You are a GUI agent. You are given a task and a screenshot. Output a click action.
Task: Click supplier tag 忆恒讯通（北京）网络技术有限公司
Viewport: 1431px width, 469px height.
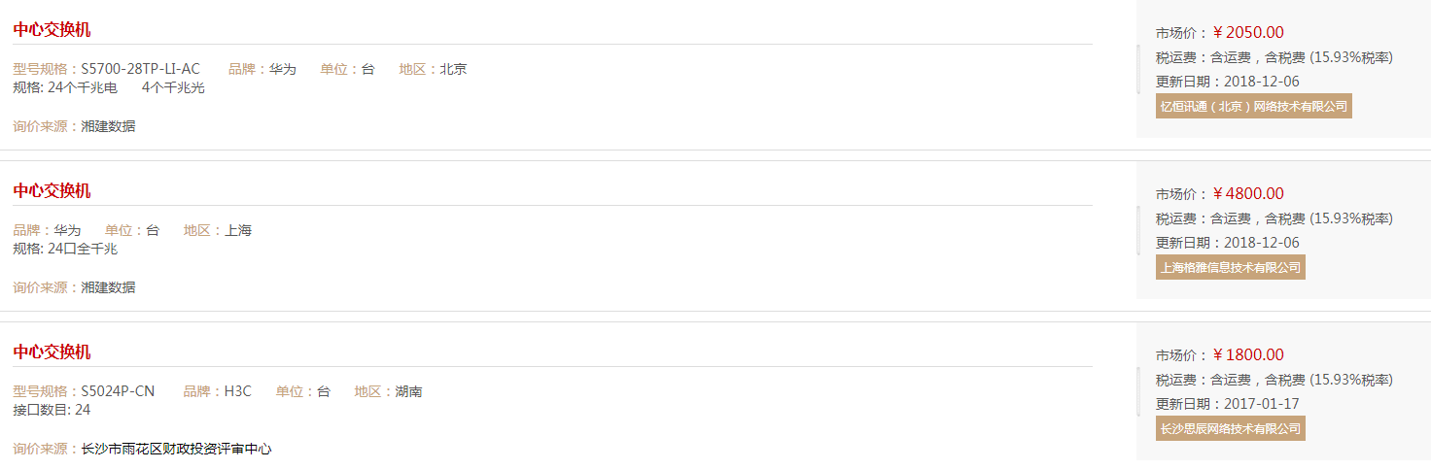click(1254, 106)
